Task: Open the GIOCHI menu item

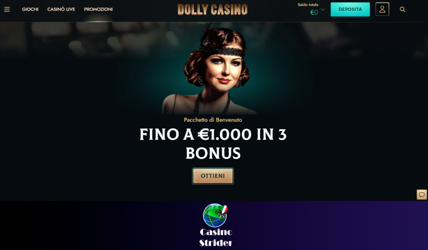Action: [x=30, y=9]
